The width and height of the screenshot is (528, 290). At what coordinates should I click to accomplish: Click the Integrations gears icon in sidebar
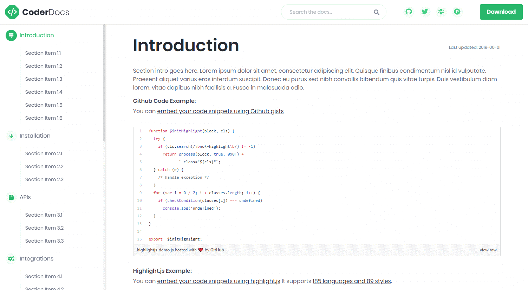11,259
